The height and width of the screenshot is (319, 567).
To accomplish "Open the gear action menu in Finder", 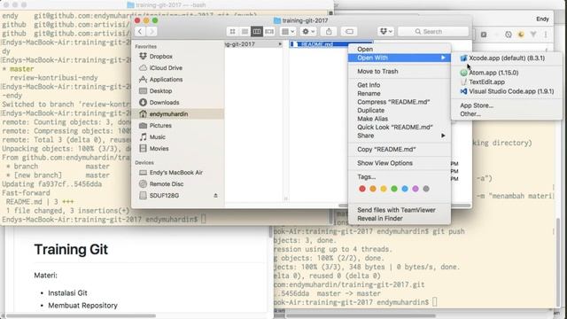I will click(x=308, y=32).
